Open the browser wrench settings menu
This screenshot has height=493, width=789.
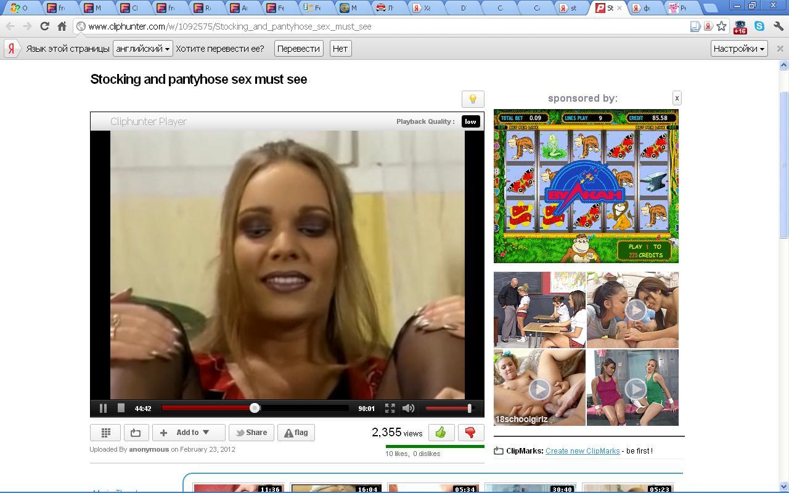pos(778,26)
